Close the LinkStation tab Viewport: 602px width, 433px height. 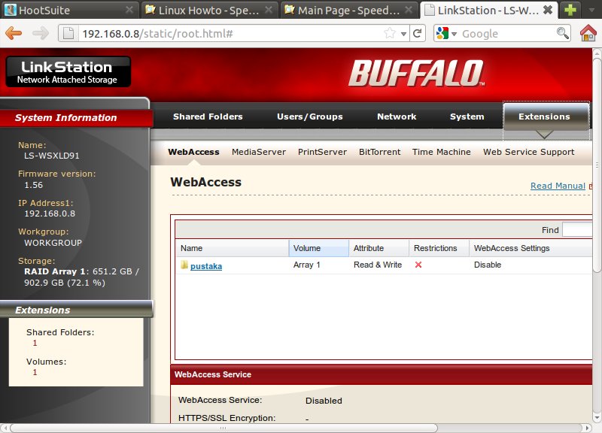tap(549, 10)
